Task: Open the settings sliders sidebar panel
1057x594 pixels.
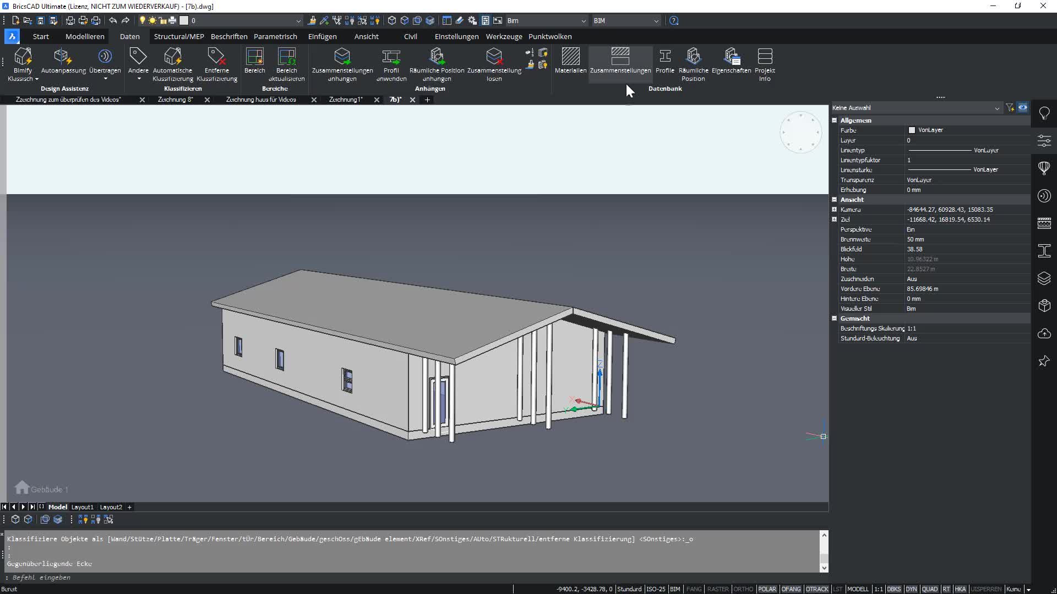Action: 1044,141
